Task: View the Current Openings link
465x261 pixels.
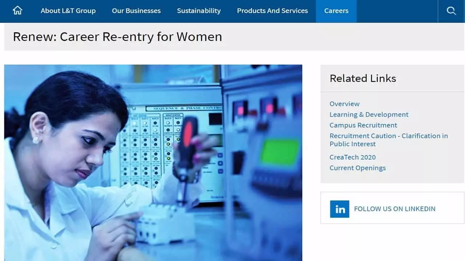Action: point(357,168)
